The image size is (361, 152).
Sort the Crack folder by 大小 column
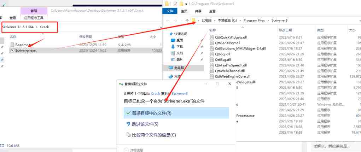(x=153, y=37)
